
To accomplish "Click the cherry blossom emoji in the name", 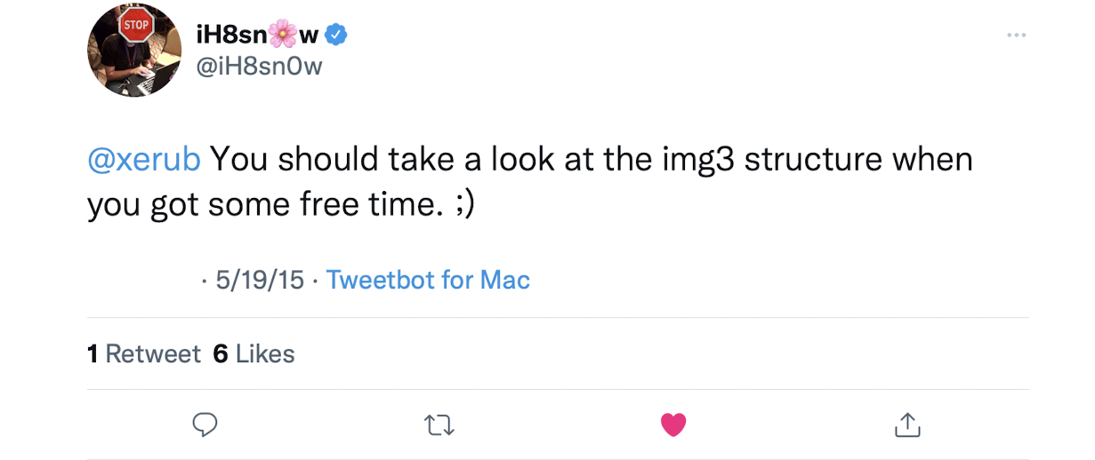I will pos(281,35).
